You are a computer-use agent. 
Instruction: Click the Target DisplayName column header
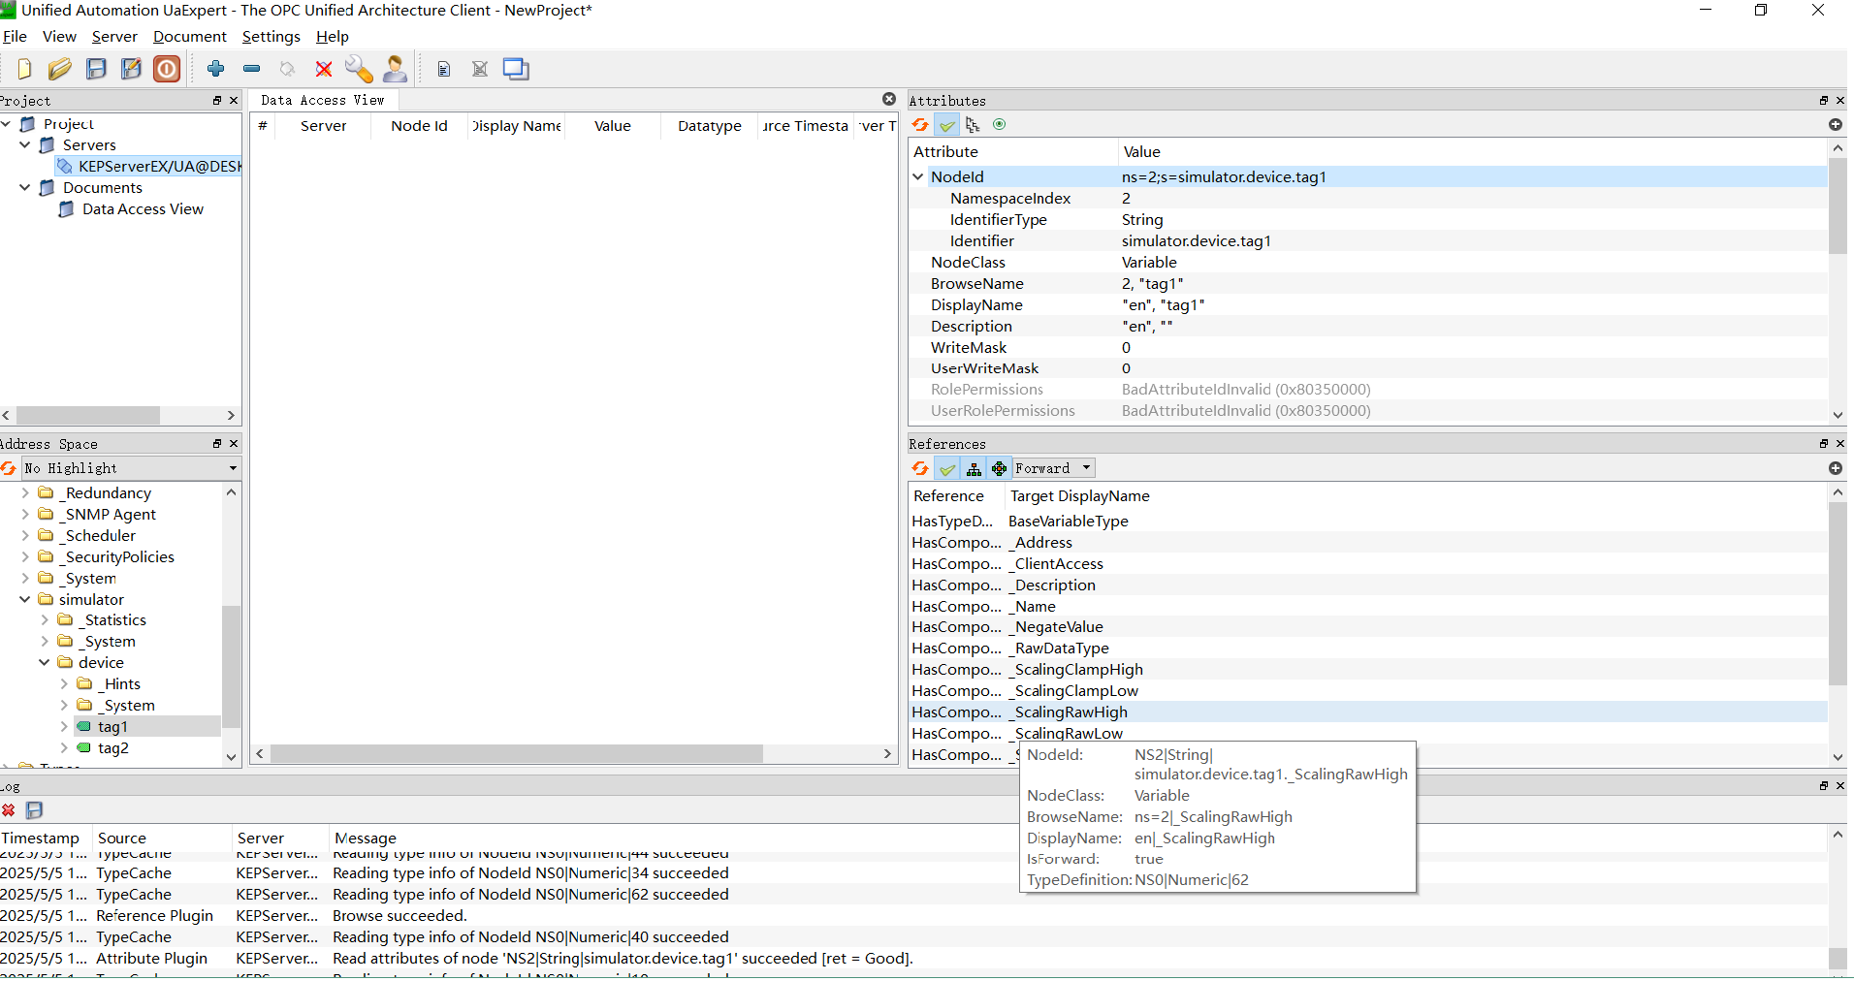(x=1080, y=496)
